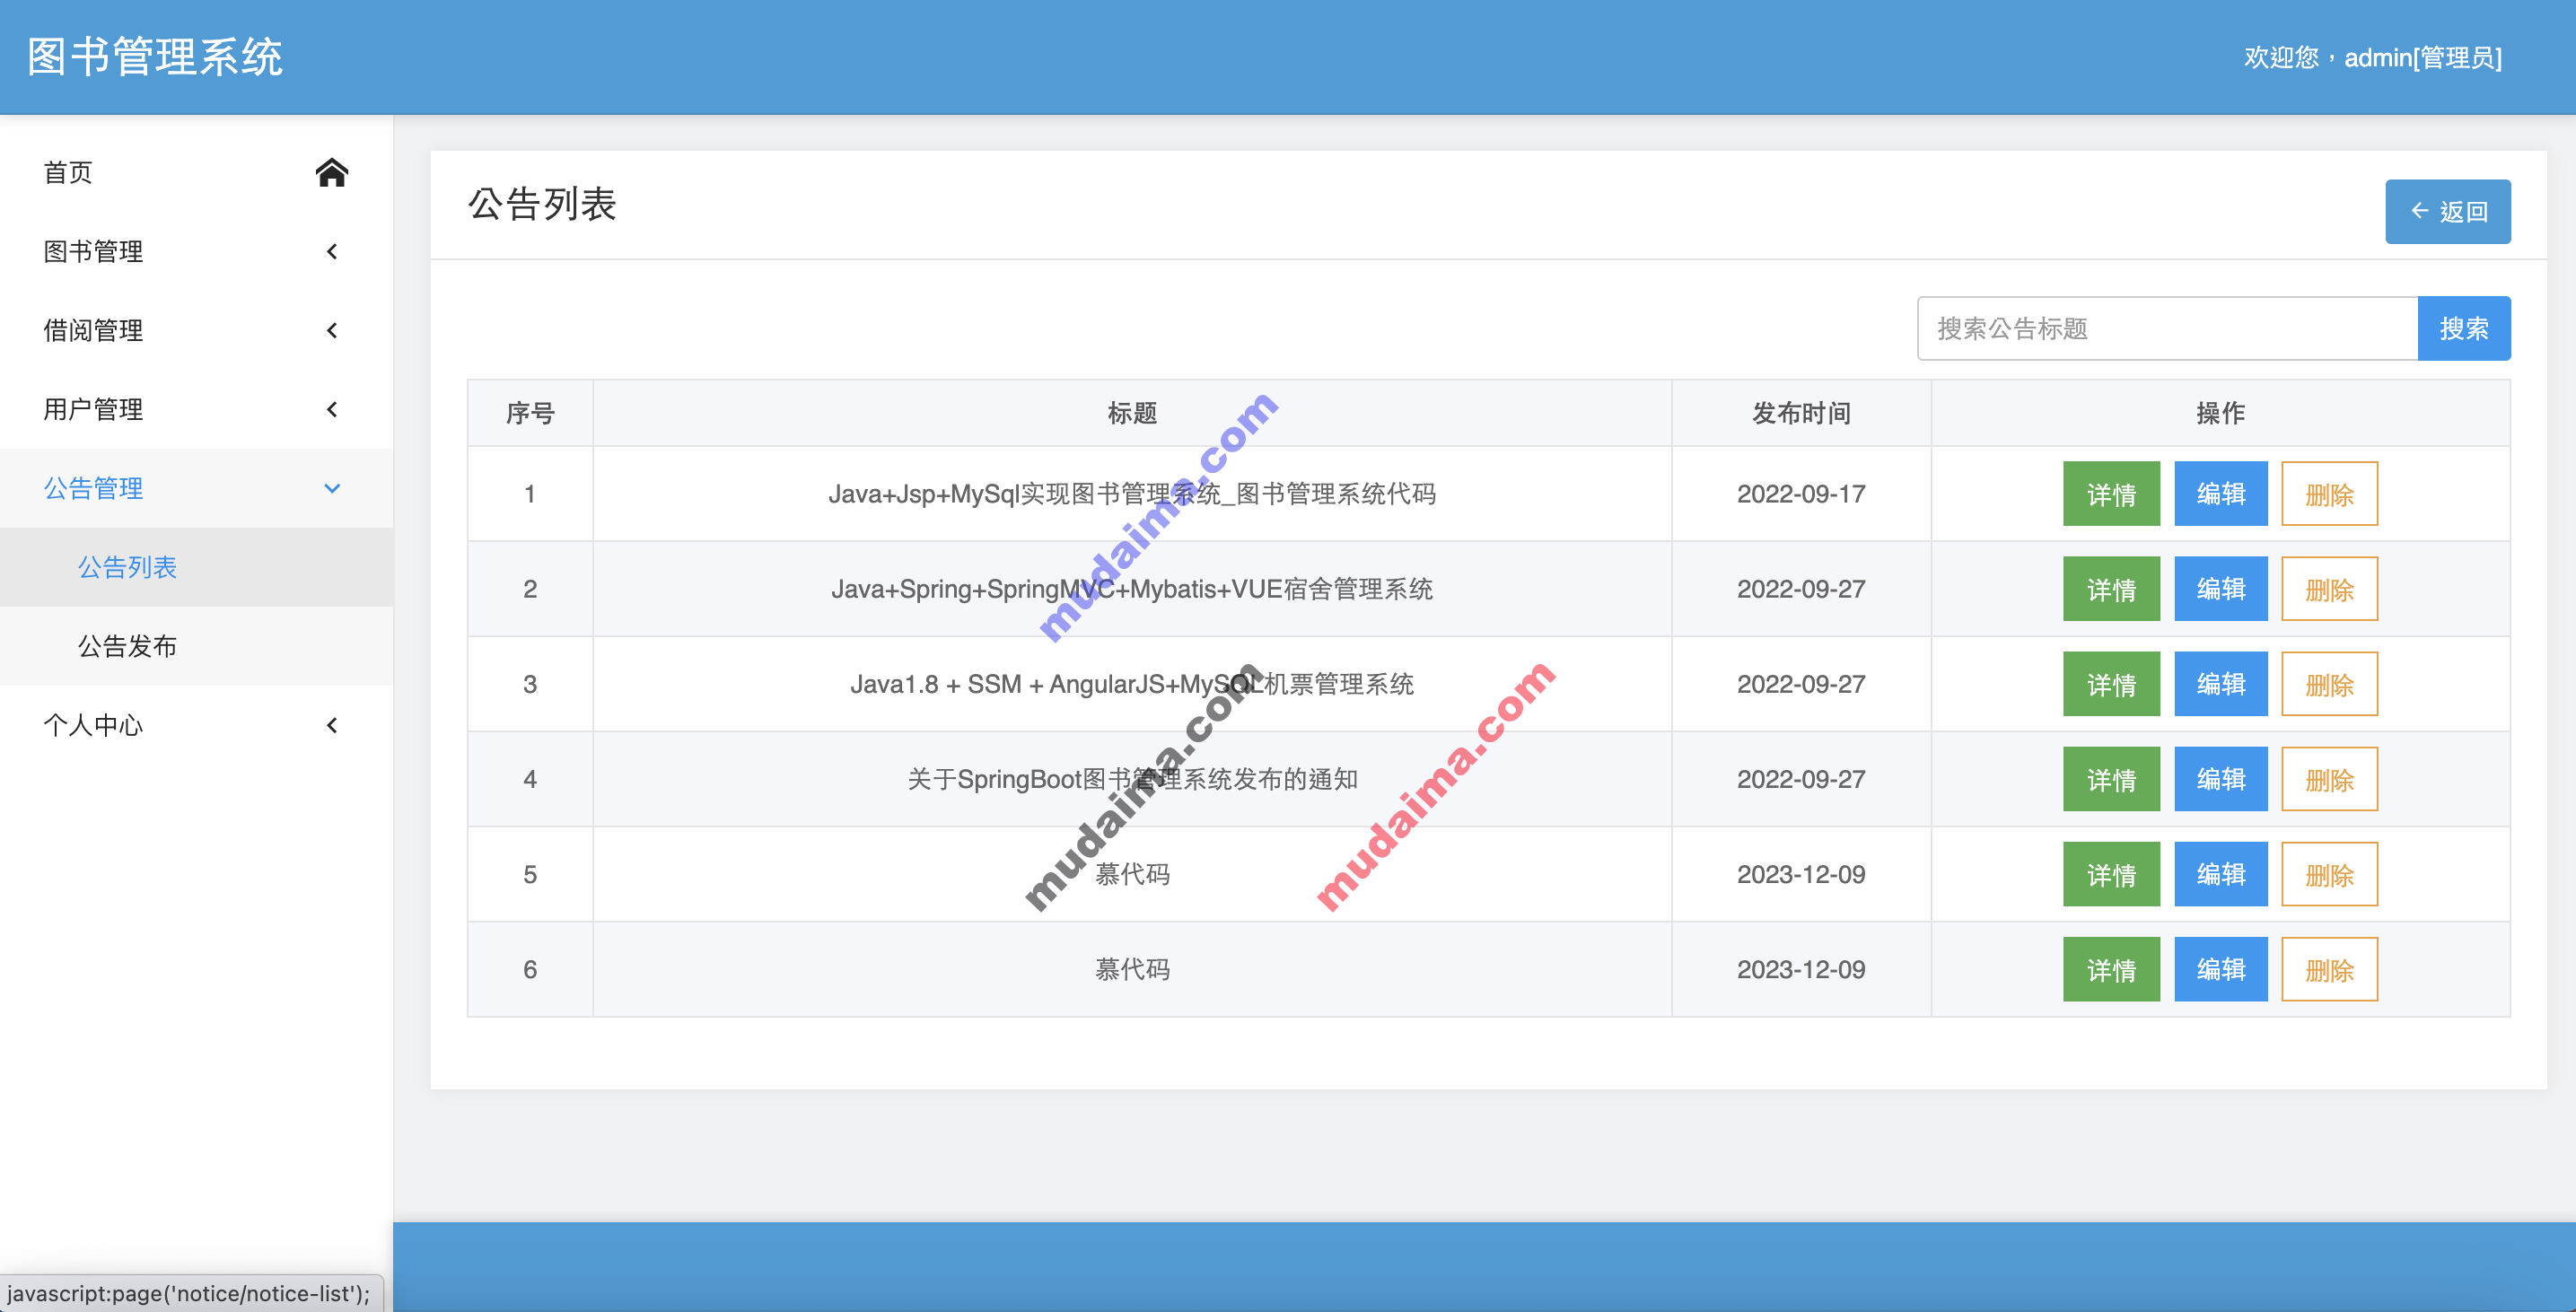
Task: Select title 'Java+Spring+SpringMVC+Mybatis+VUE宿舍管理系统'
Action: [1132, 589]
